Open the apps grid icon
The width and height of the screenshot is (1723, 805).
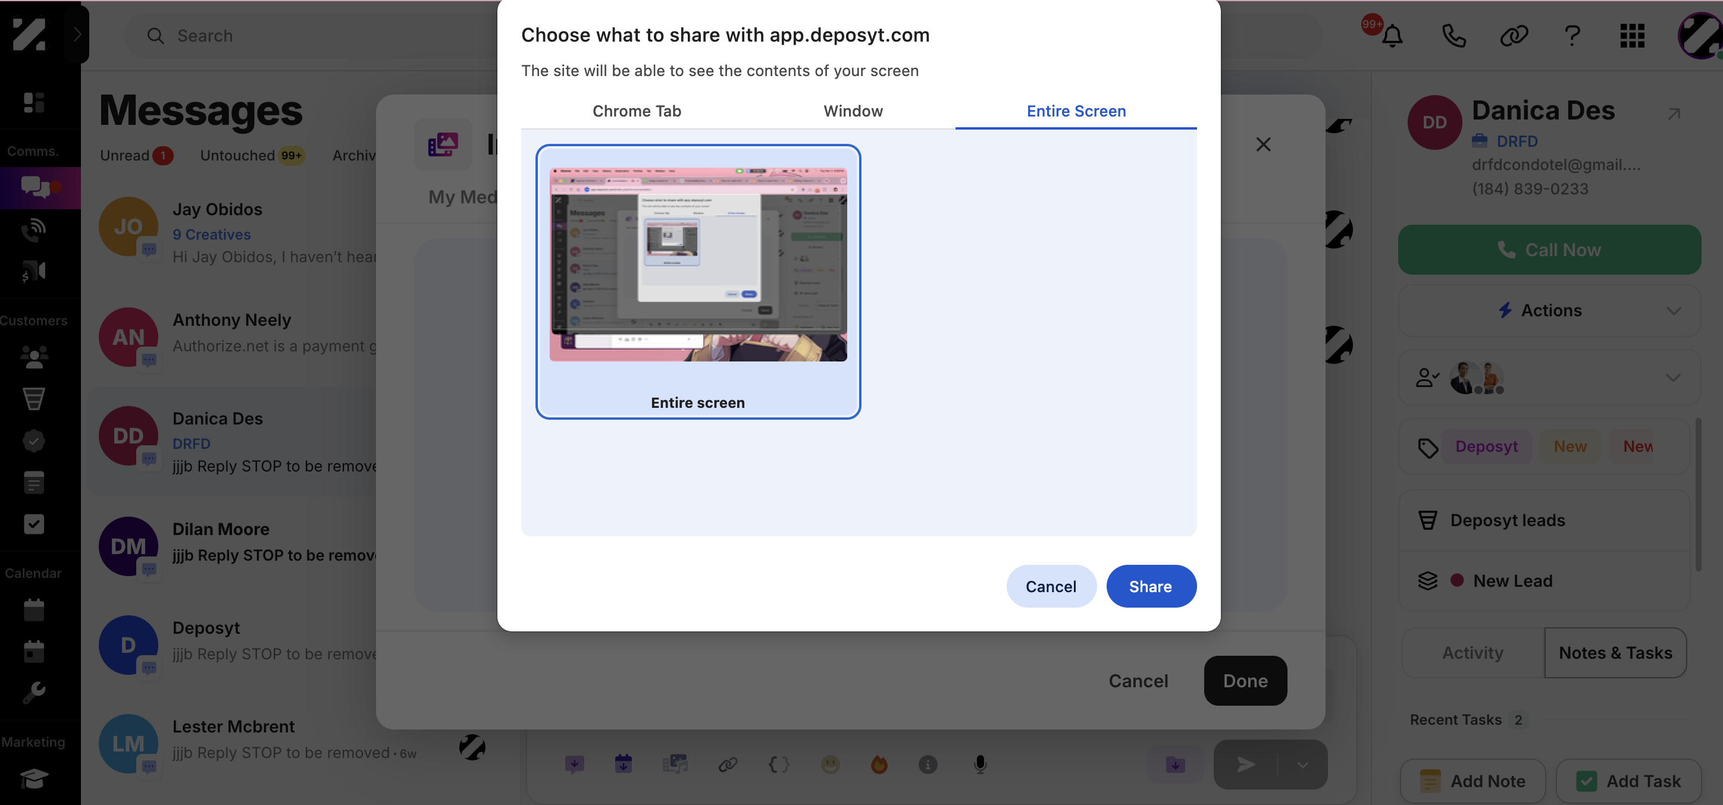click(x=1632, y=36)
